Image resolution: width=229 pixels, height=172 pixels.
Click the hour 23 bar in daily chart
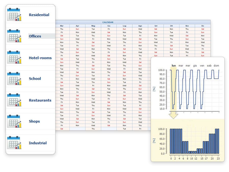(x=218, y=141)
